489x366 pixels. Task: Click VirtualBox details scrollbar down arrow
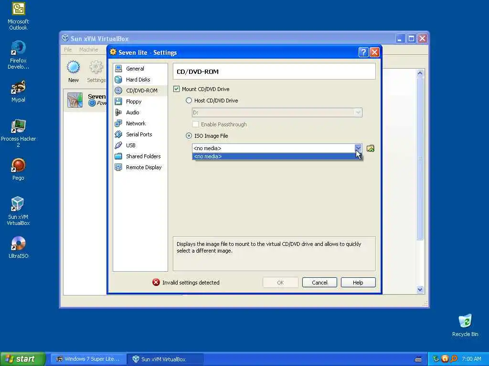(420, 289)
